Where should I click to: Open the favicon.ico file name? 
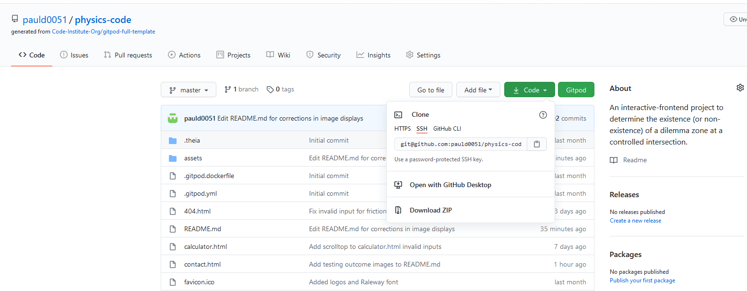199,282
